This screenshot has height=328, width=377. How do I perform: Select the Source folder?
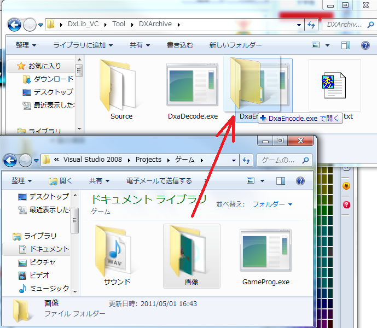coord(121,89)
